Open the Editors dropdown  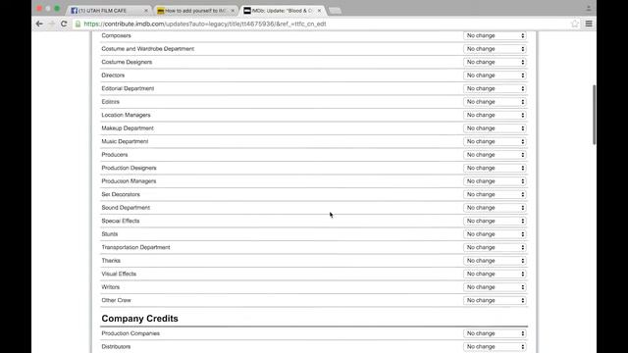click(495, 102)
